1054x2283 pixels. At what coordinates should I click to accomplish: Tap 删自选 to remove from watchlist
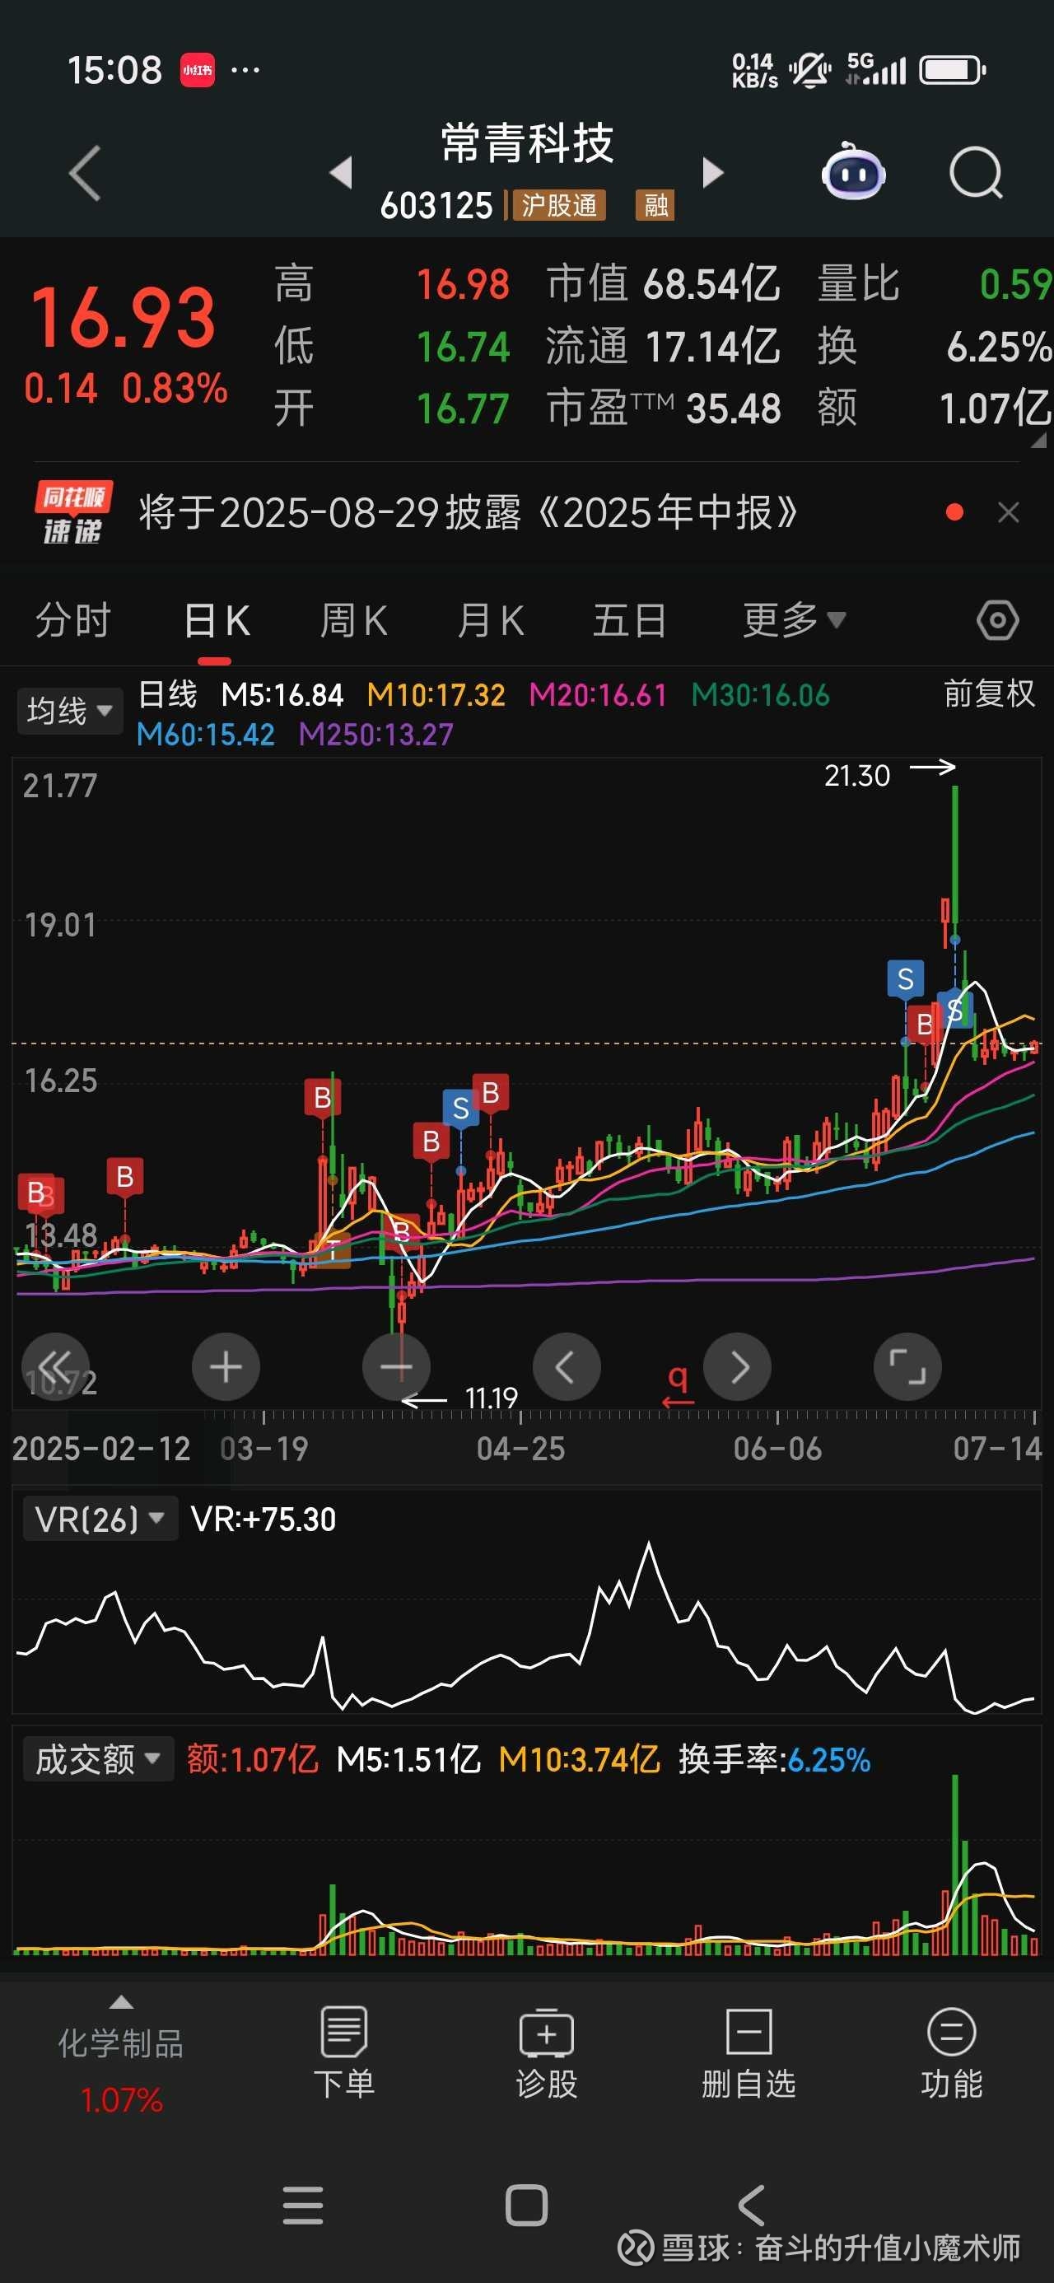coord(749,2053)
